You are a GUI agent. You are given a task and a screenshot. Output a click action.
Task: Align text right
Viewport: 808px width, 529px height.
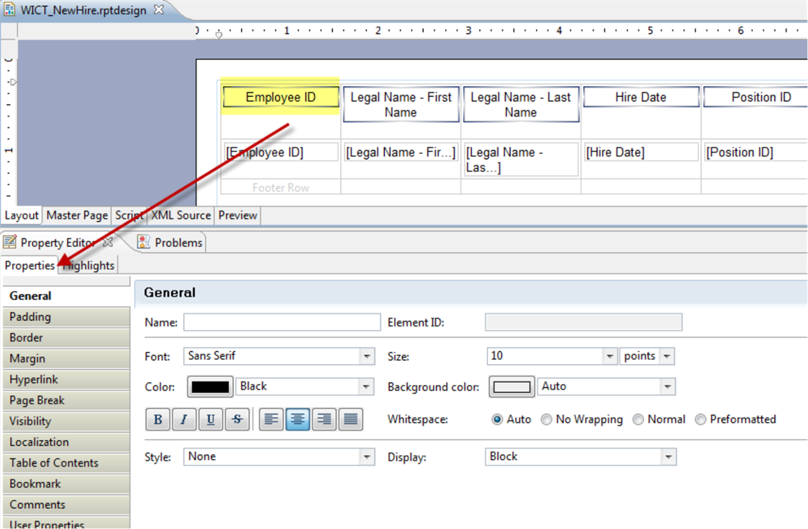[x=325, y=419]
